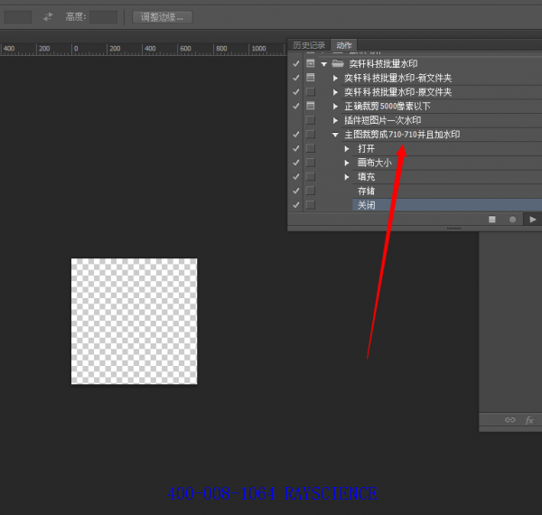This screenshot has width=542, height=515.
Task: Click the link layers icon
Action: click(509, 420)
